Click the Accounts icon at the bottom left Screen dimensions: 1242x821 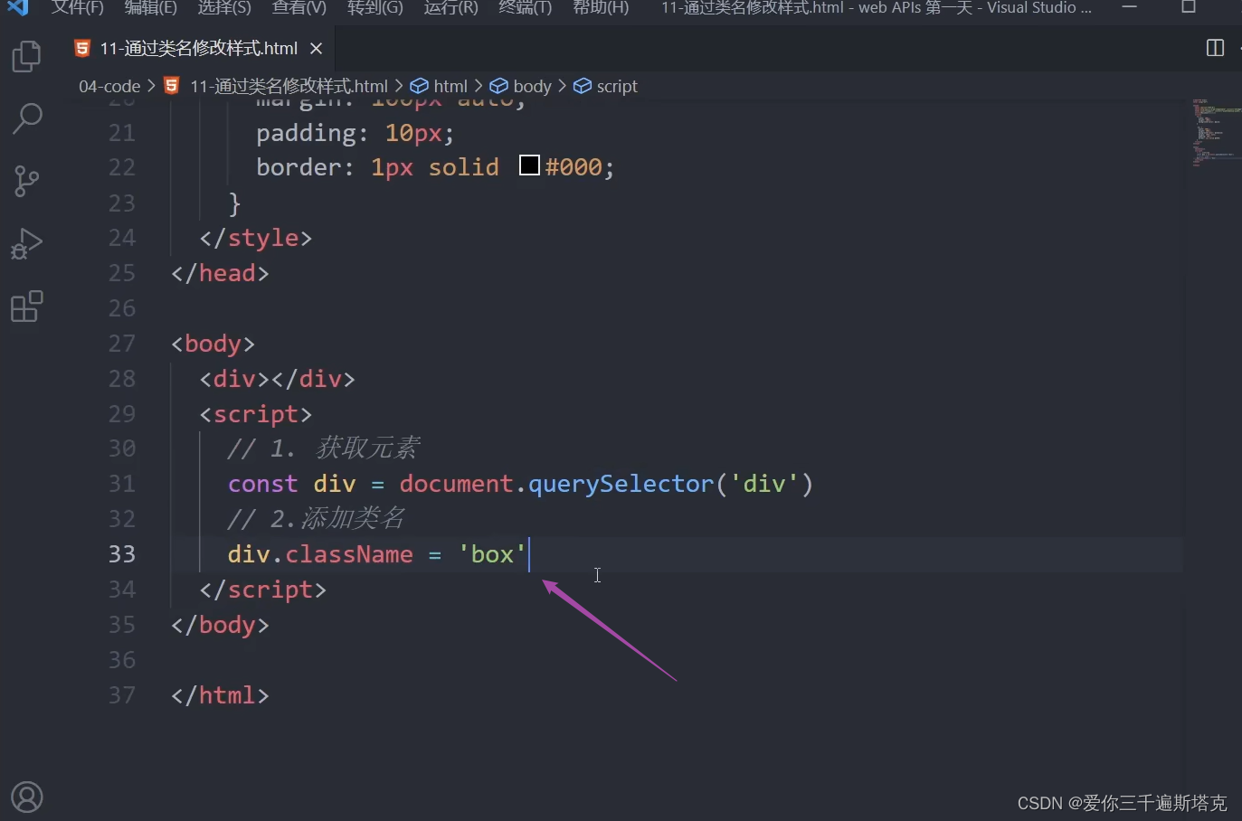25,797
